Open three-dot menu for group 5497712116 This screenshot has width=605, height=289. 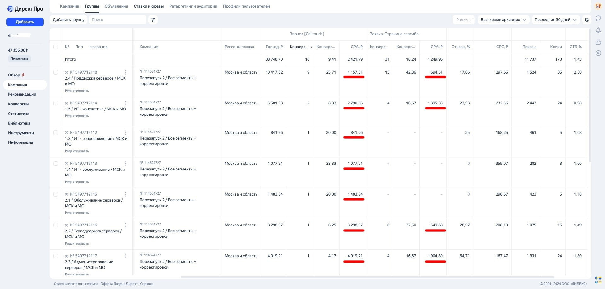[x=125, y=225]
